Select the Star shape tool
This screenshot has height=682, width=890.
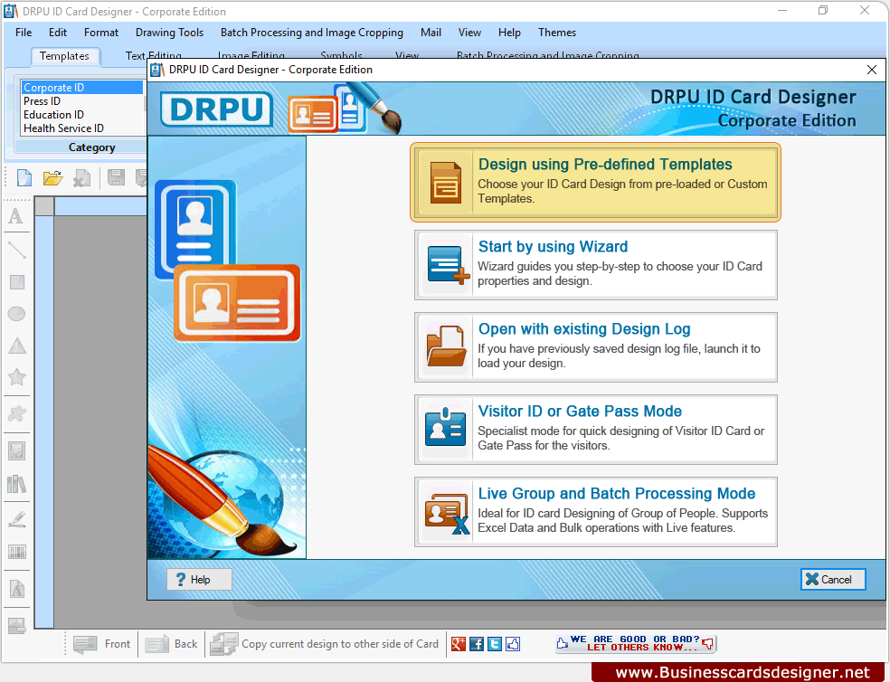pos(17,376)
